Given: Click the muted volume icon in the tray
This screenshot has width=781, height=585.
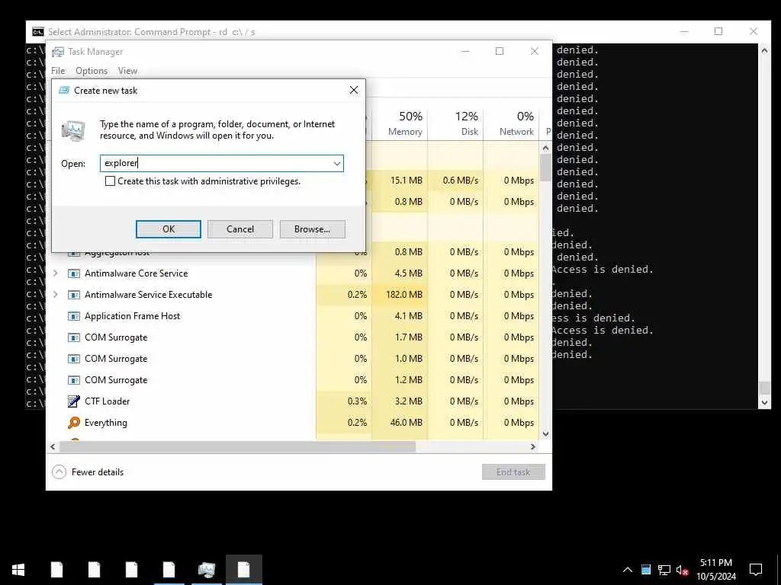Looking at the screenshot, I should [682, 570].
